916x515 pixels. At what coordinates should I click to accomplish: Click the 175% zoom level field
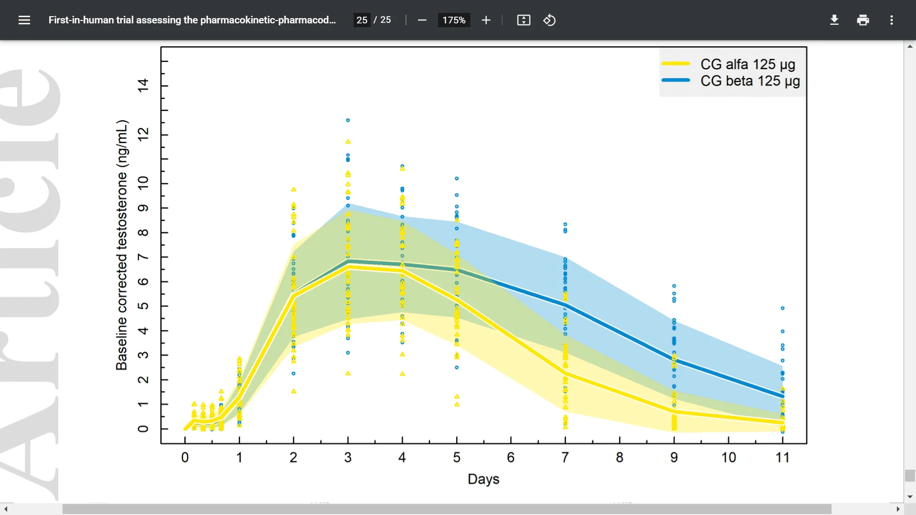454,20
